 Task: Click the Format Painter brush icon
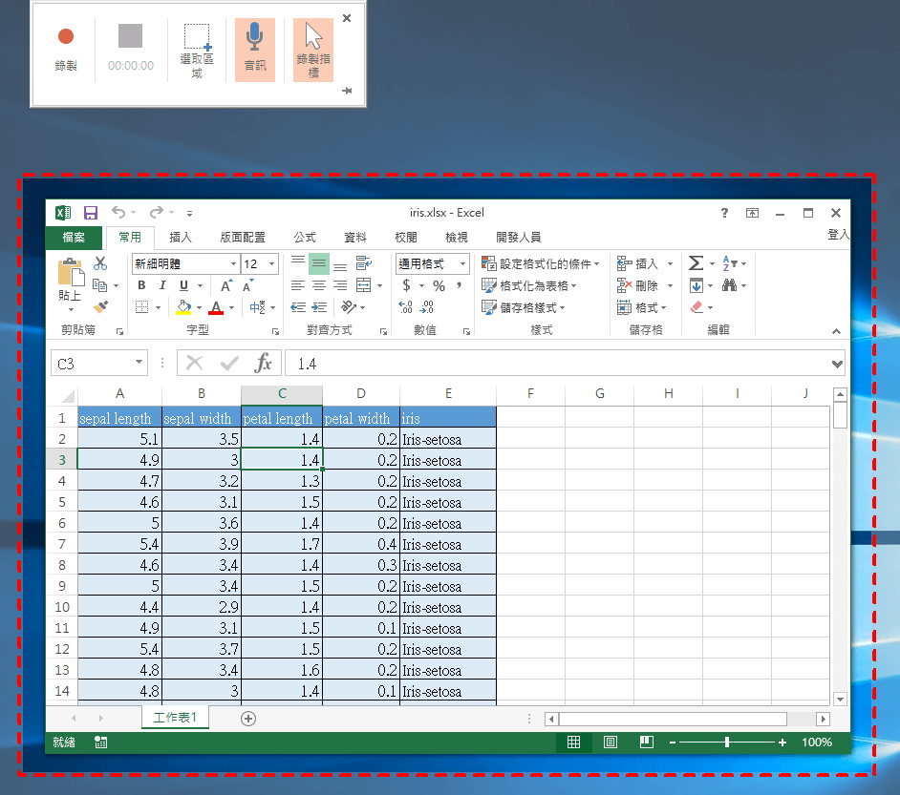(100, 306)
